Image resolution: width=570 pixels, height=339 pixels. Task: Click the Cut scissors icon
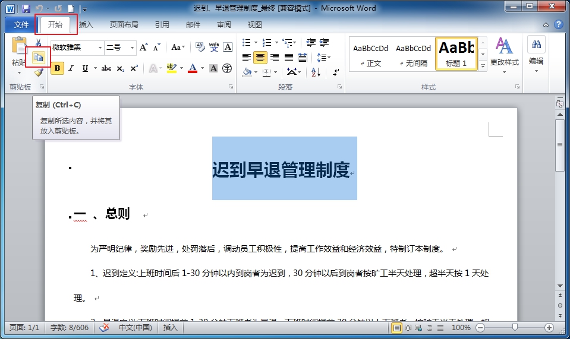click(38, 43)
